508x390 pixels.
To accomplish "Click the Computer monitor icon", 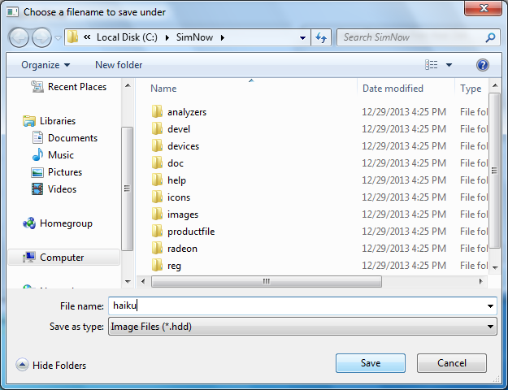I will pyautogui.click(x=29, y=258).
